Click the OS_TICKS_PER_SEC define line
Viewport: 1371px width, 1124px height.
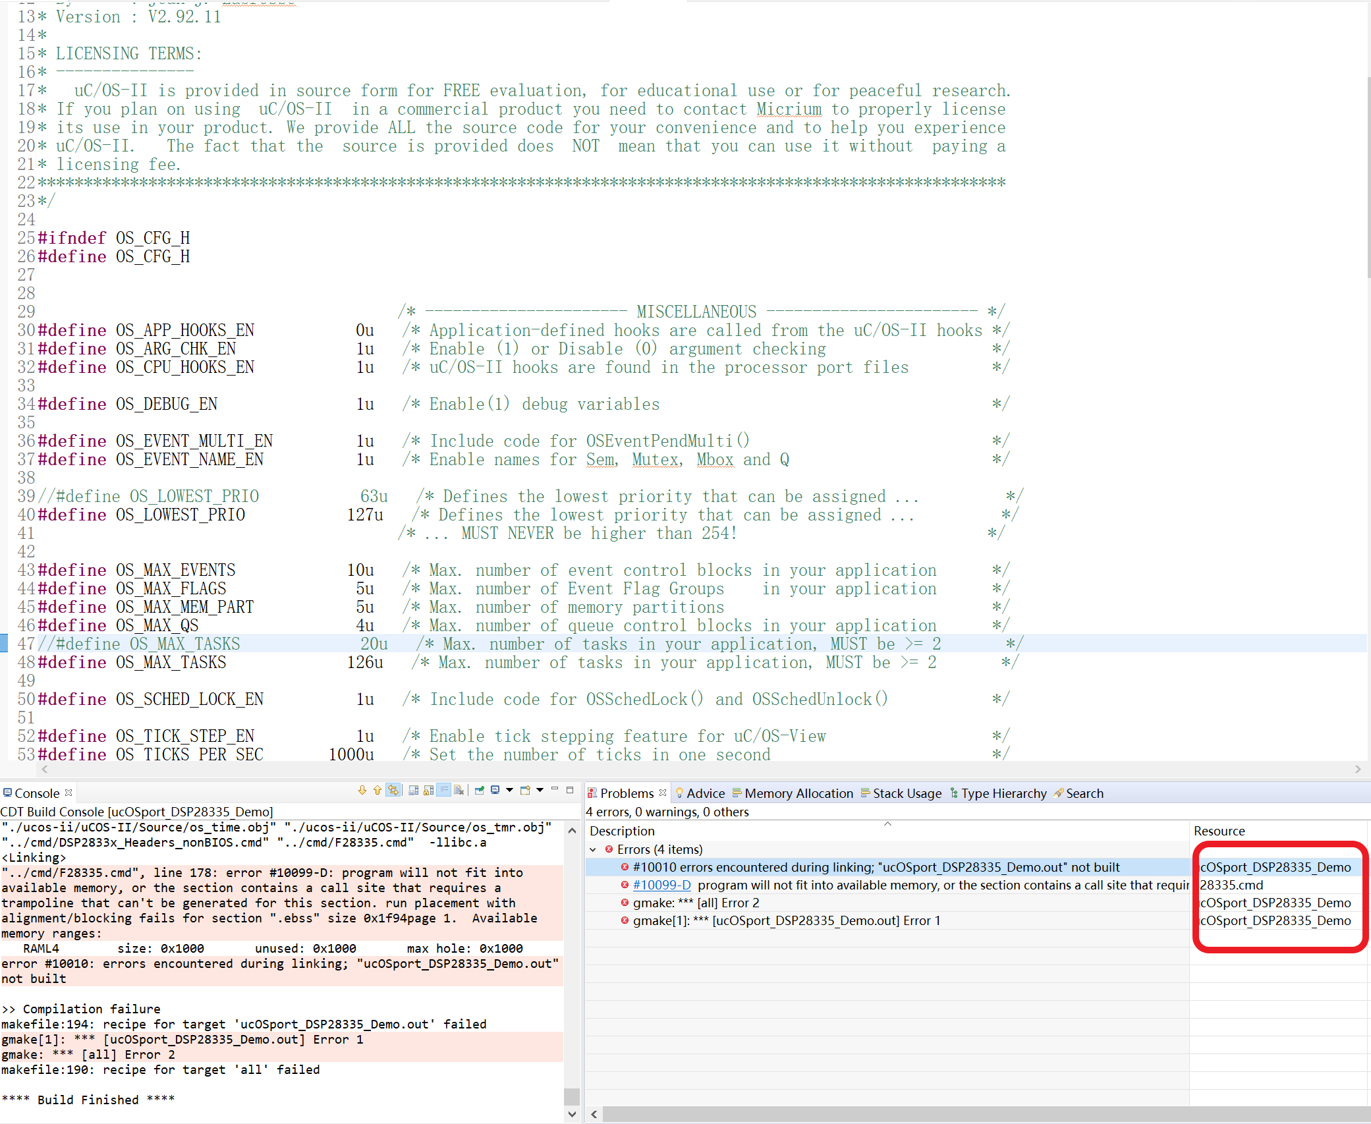(x=524, y=754)
